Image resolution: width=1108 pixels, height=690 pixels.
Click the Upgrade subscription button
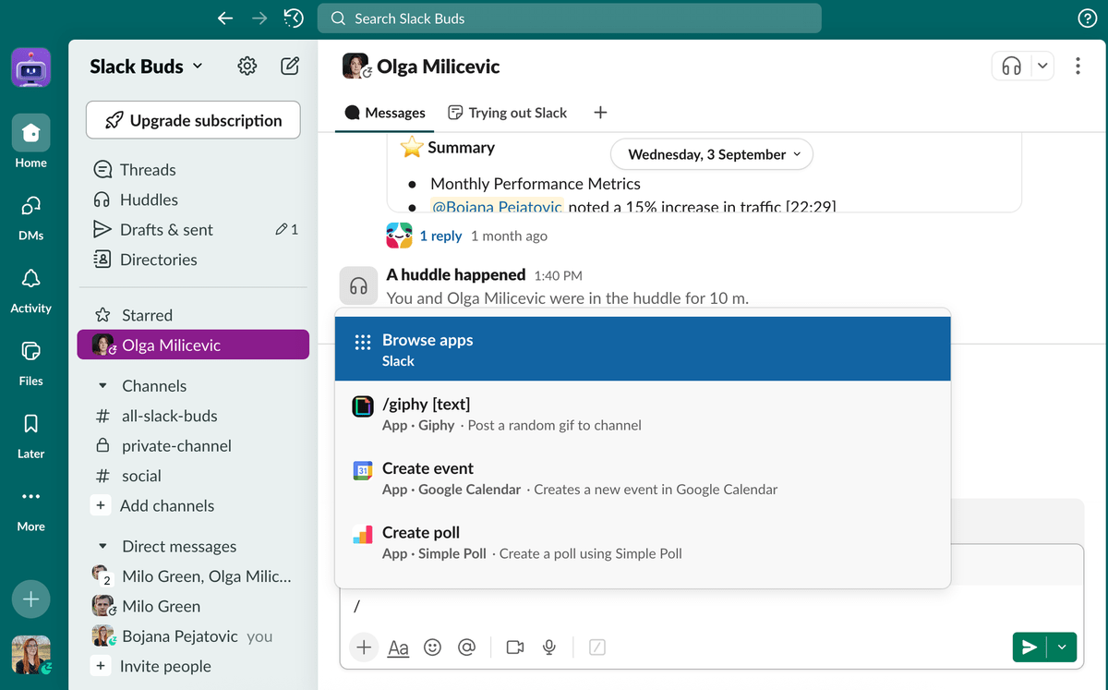point(193,120)
